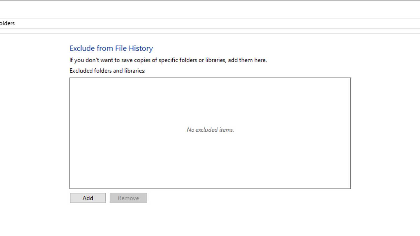Click the 'If you don't want to save copies' description
The width and height of the screenshot is (420, 236).
168,60
